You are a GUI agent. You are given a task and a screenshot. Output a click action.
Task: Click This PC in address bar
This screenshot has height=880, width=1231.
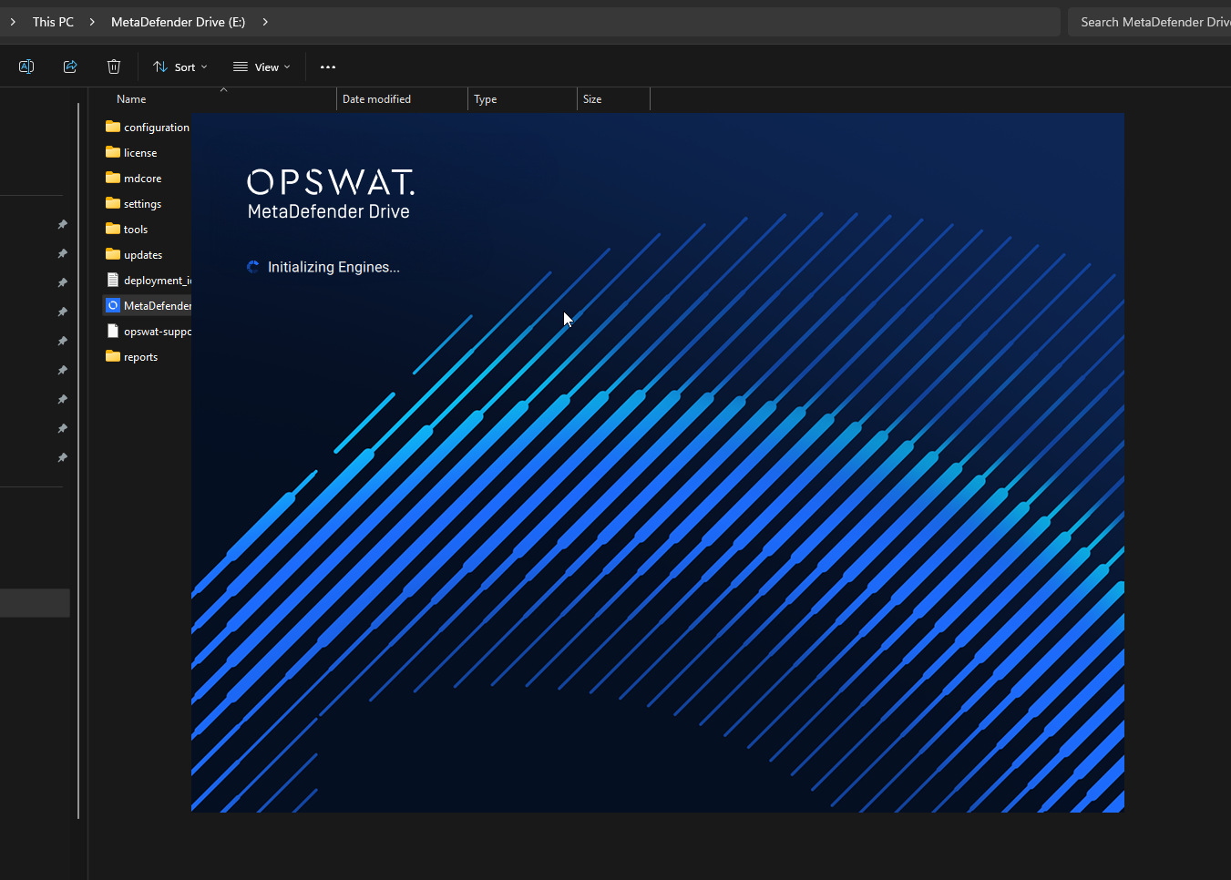pos(53,22)
